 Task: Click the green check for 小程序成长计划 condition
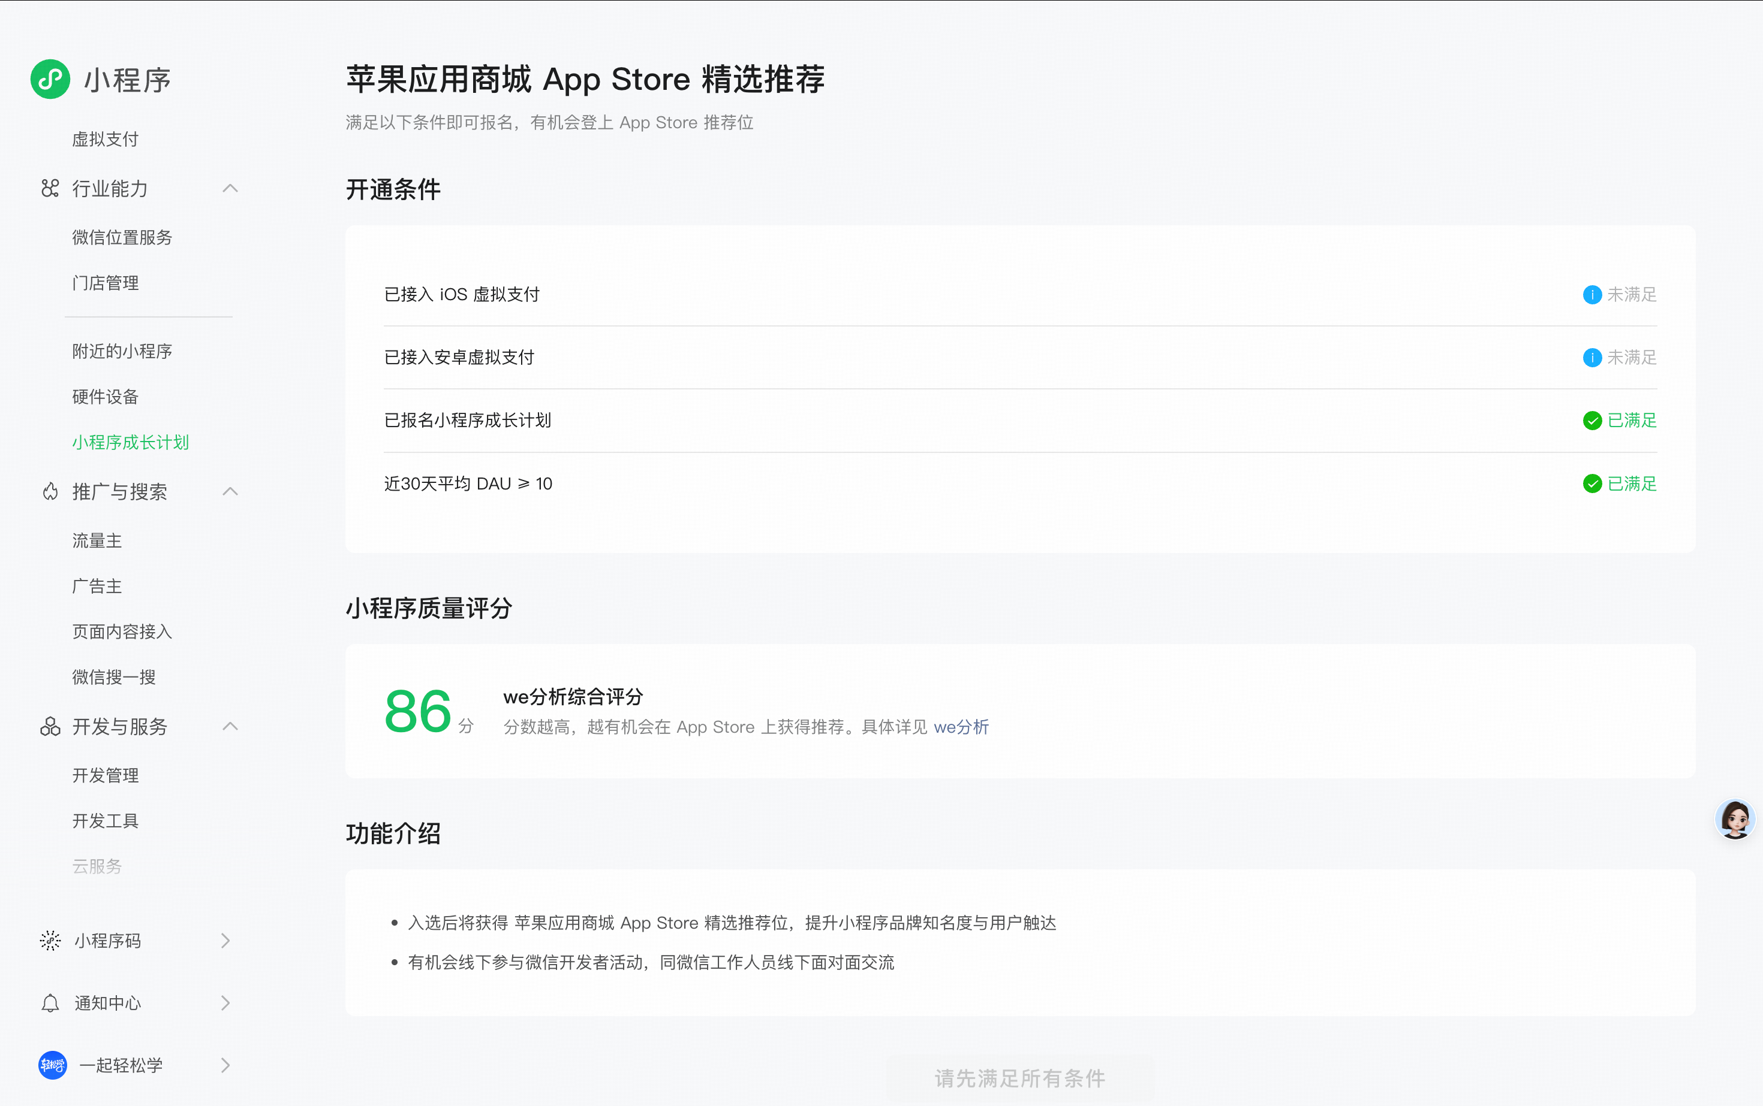[x=1591, y=421]
